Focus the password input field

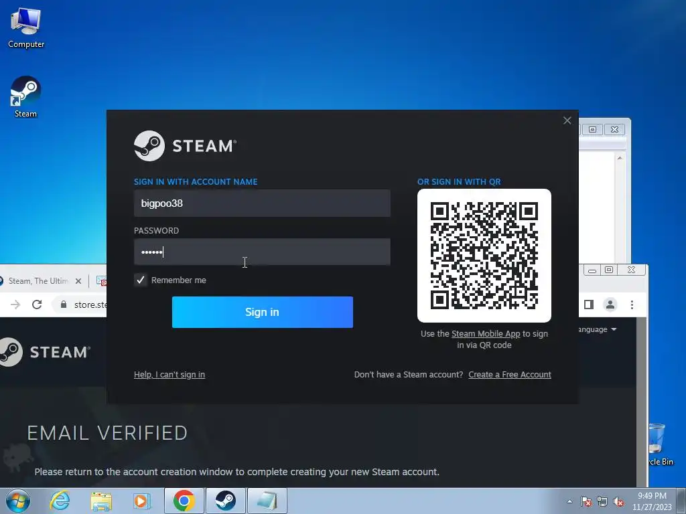point(262,252)
